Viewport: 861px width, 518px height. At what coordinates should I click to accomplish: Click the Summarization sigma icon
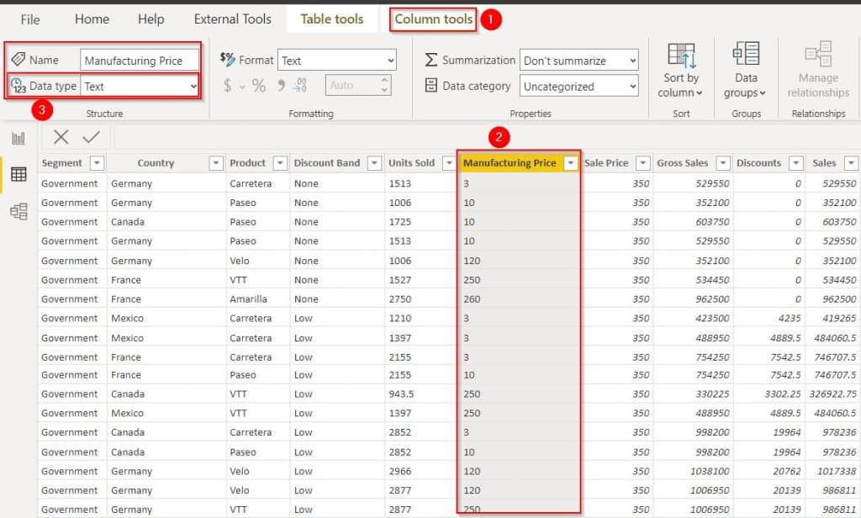tap(431, 60)
